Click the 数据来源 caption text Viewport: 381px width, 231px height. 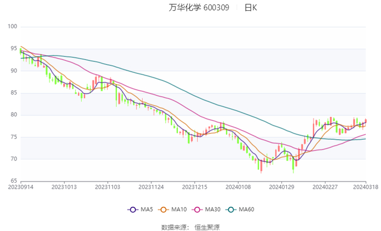tap(174, 226)
